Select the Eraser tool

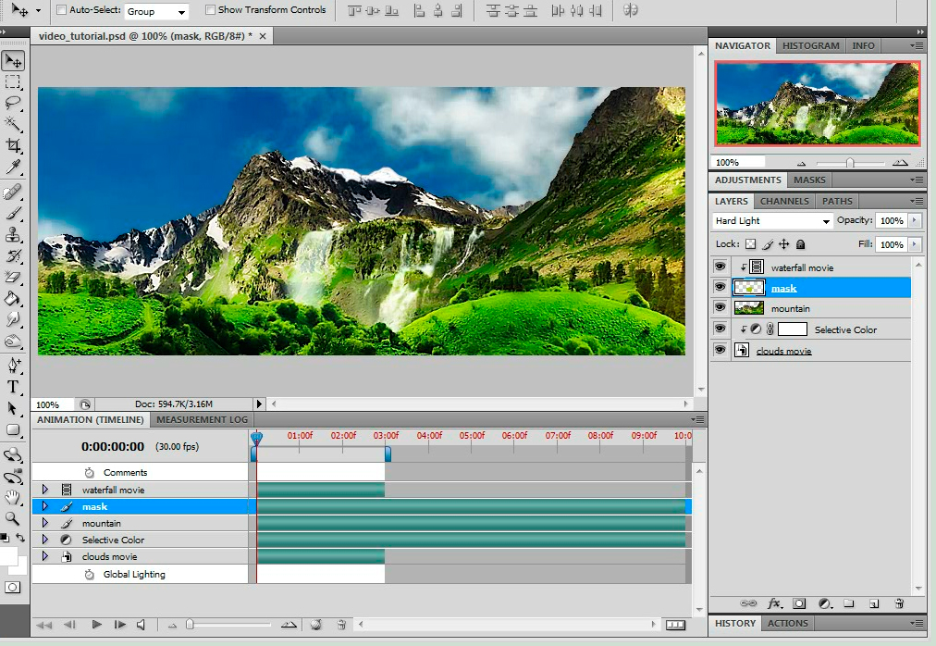pos(13,278)
